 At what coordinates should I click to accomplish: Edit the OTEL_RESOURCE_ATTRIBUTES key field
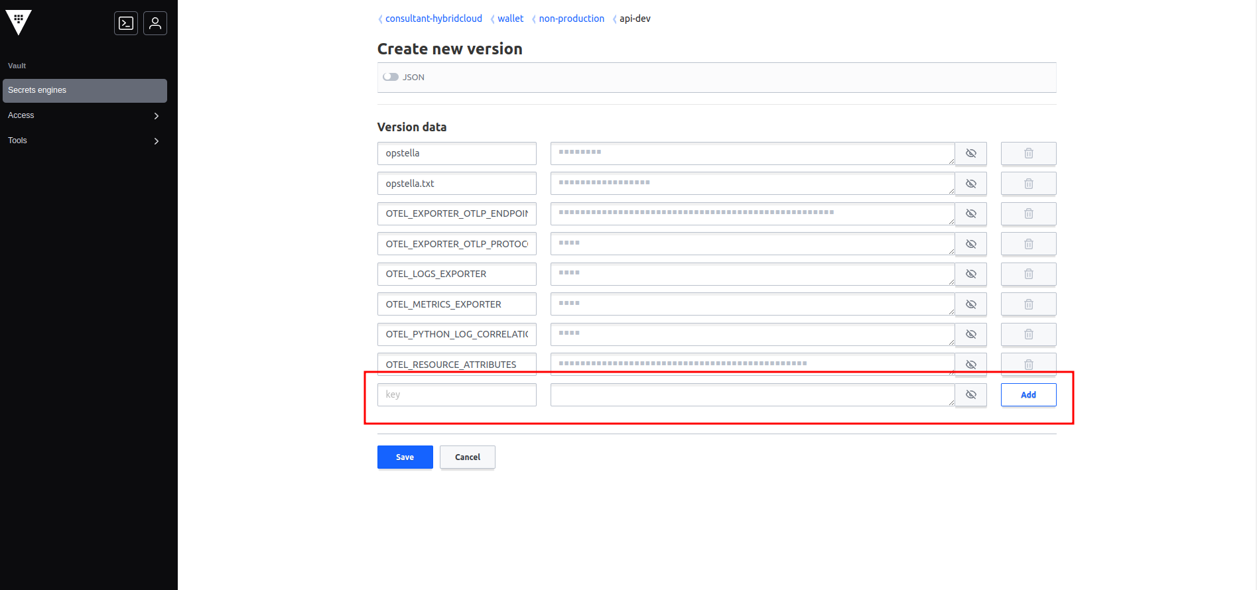click(x=456, y=365)
